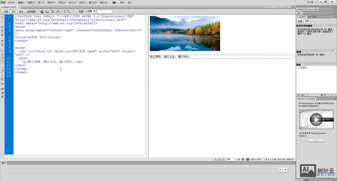Viewport: 337px width, 181px height.
Task: Click the file management icon in document toolbar
Action: click(53, 12)
